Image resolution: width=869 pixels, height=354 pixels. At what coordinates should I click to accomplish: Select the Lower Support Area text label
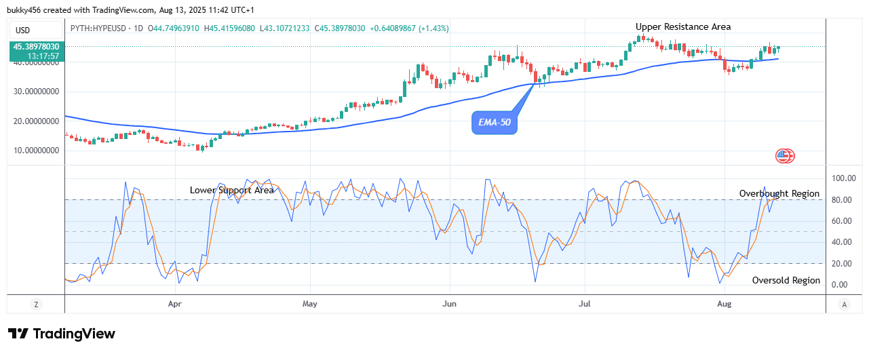click(x=232, y=191)
